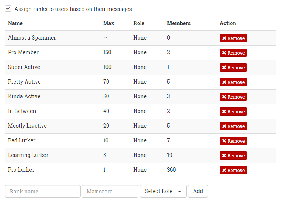Screen dimensions: 285x204
Task: Select the Kinda Active name cell
Action: point(24,96)
